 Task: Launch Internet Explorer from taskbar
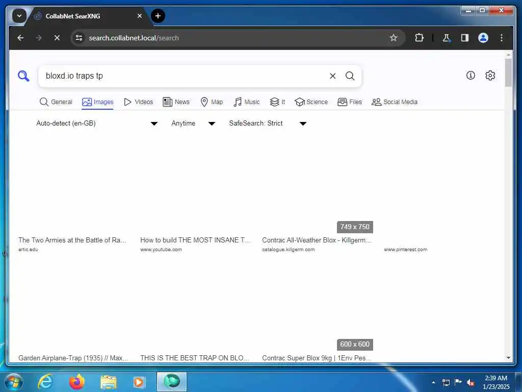click(x=45, y=382)
